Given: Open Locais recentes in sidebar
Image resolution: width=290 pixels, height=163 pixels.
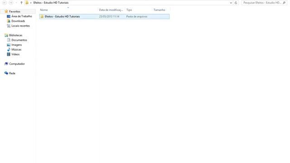Looking at the screenshot, I should [20, 26].
